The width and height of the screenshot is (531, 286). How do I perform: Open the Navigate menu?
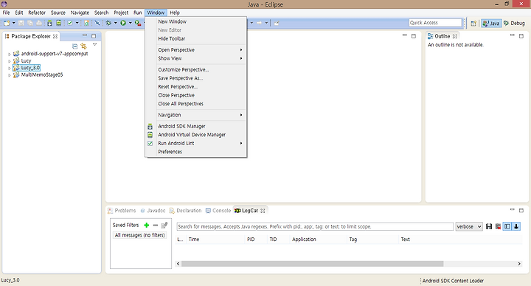click(80, 13)
